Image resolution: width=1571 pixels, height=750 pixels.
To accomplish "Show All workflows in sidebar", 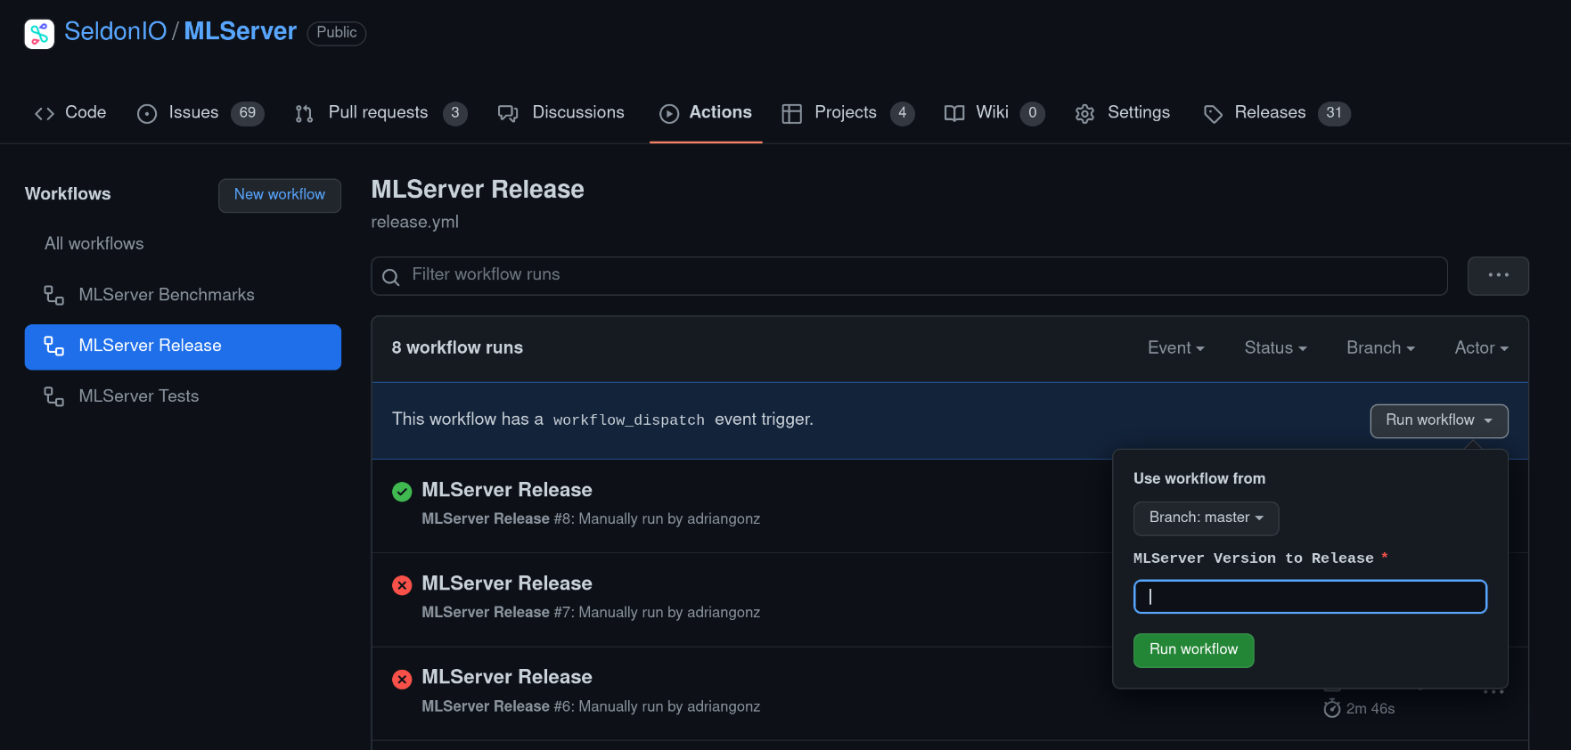I will 94,244.
